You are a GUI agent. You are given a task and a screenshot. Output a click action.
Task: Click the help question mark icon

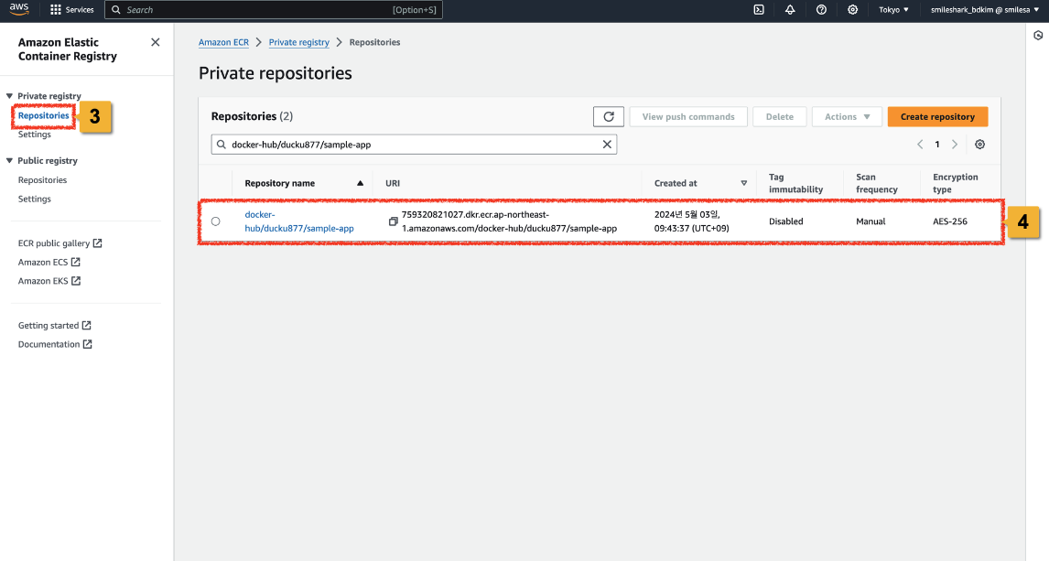(821, 9)
